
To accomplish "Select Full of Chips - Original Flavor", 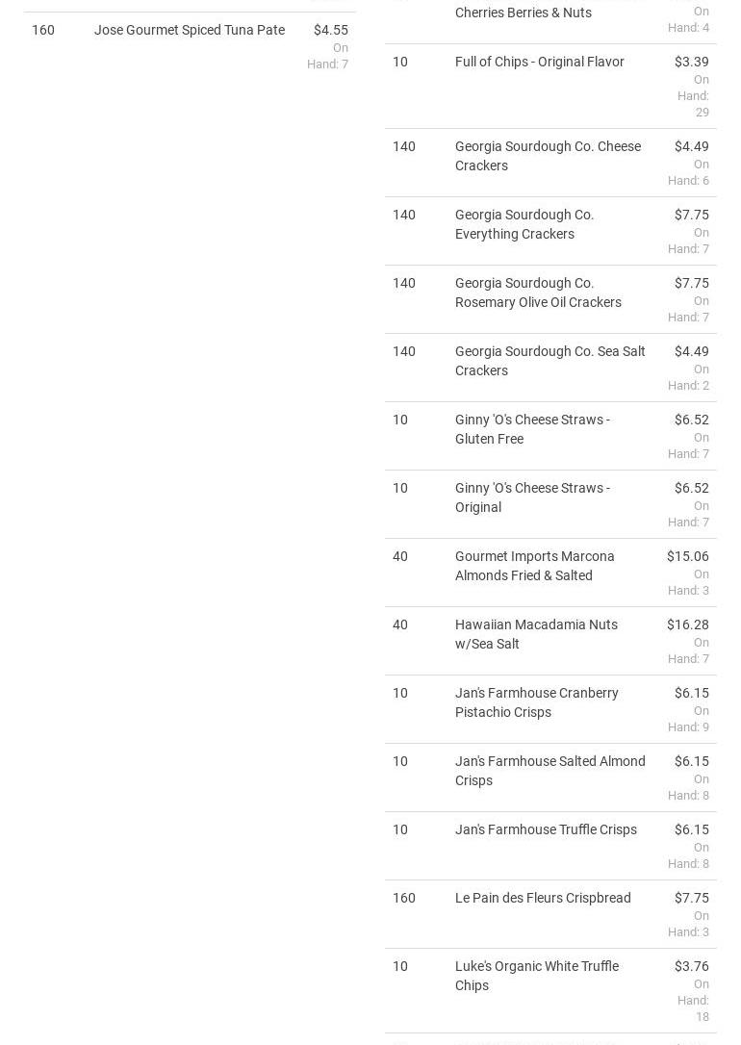I will coord(539,62).
